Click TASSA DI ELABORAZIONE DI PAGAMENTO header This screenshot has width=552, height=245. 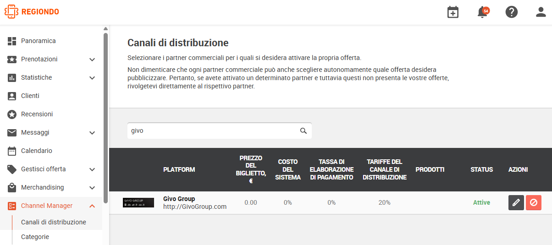click(x=331, y=169)
